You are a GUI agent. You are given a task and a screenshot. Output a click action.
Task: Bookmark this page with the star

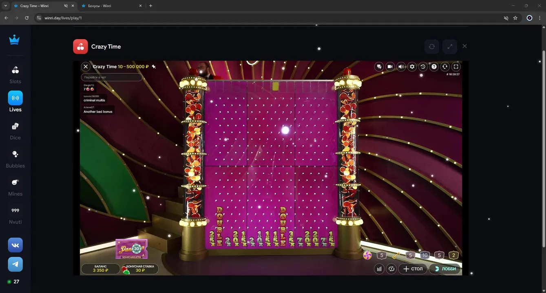click(x=515, y=18)
